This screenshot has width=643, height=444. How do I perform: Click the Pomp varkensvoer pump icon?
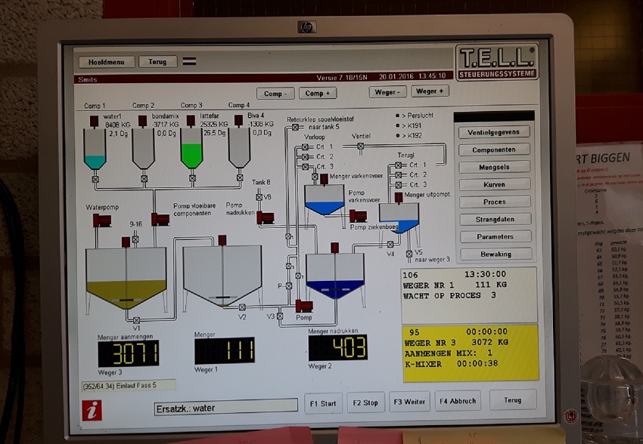point(358,216)
